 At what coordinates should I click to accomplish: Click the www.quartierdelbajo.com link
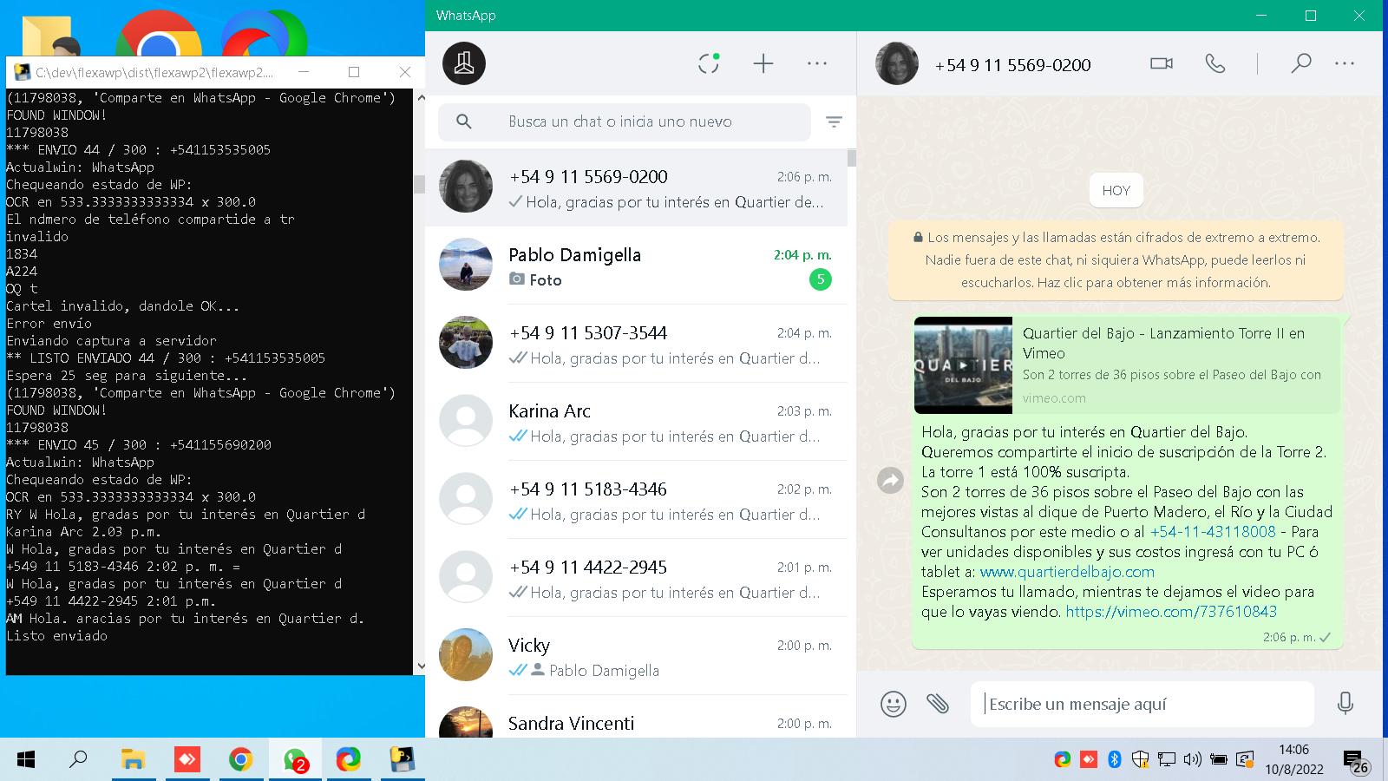(x=1067, y=572)
